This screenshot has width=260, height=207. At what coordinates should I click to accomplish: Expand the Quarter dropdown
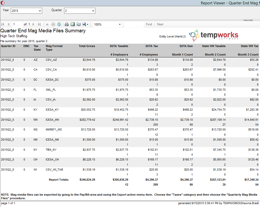click(93, 11)
